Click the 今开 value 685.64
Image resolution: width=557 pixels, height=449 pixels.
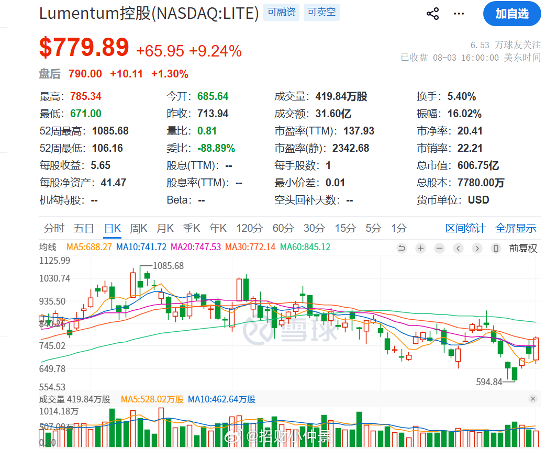tap(213, 96)
